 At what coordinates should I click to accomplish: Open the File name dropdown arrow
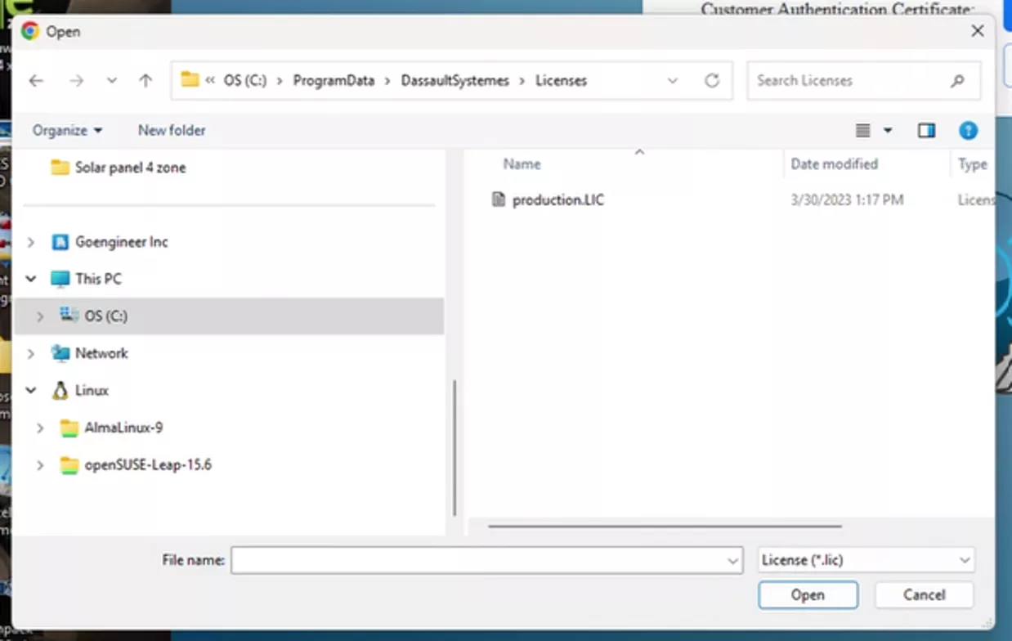tap(733, 561)
